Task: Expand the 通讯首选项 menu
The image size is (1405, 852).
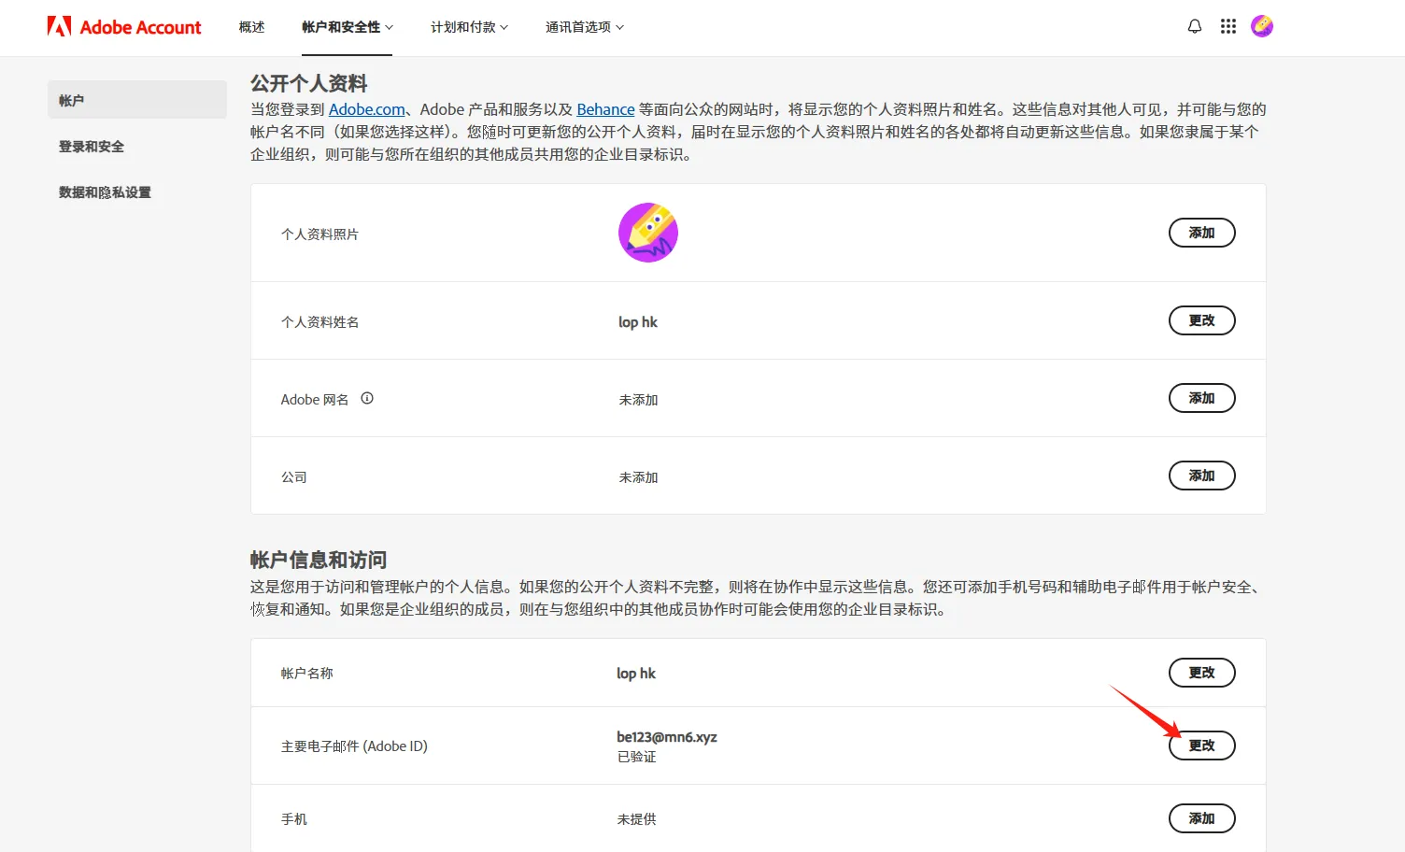Action: click(585, 27)
